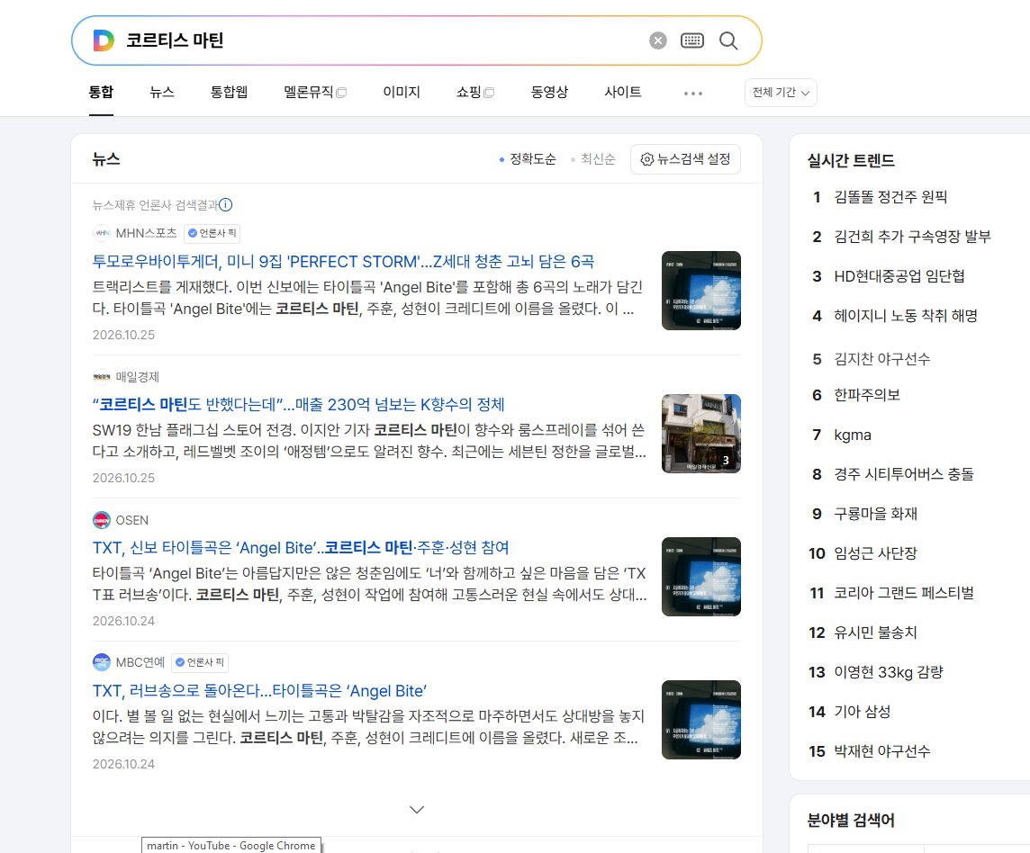Click trend 기아 삼성
Screen dimensions: 1030x853
tap(862, 712)
